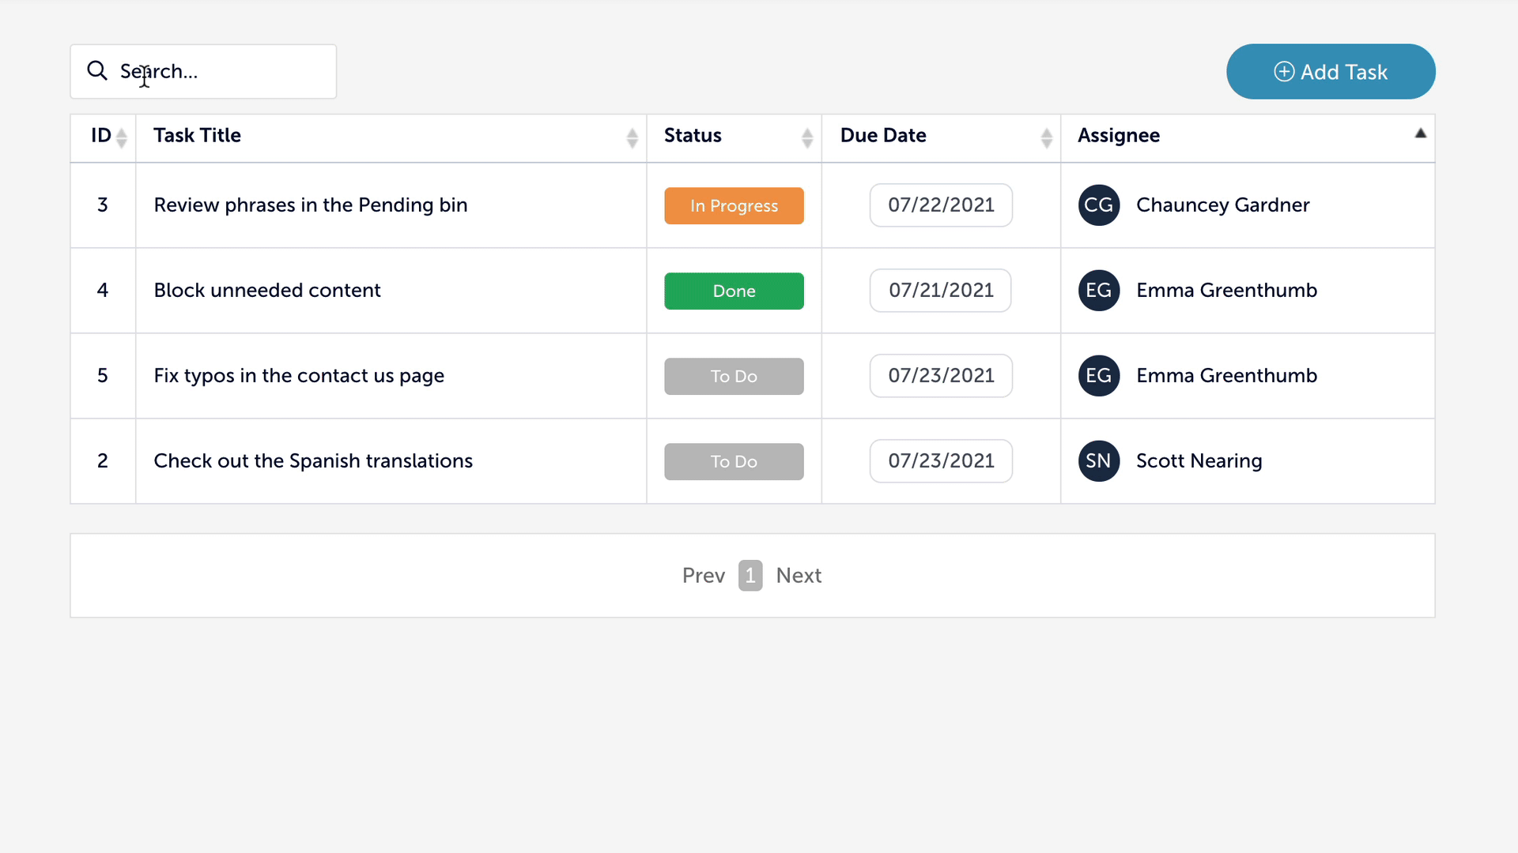This screenshot has height=853, width=1518.
Task: Select page 1 in pagination
Action: (750, 576)
